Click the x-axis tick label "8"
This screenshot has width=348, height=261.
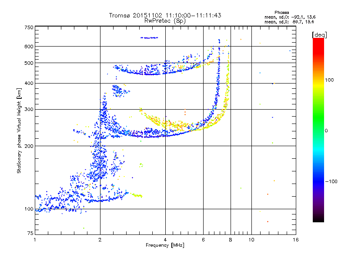(x=231, y=240)
